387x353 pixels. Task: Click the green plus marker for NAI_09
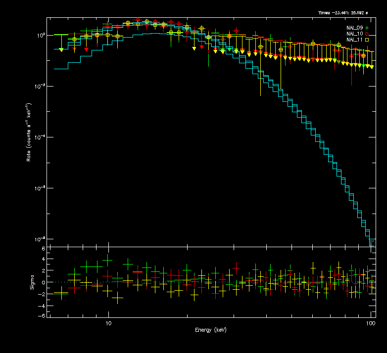[x=367, y=27]
